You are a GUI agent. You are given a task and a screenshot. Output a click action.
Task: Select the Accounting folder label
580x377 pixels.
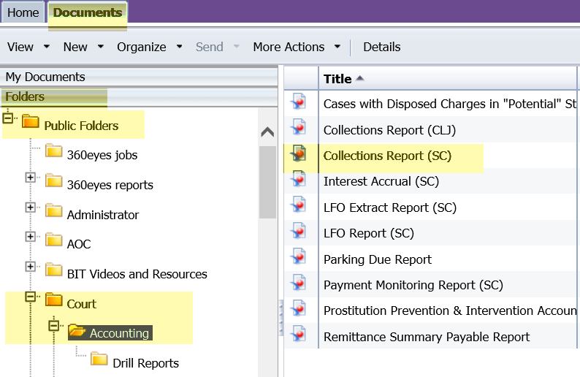pyautogui.click(x=119, y=333)
